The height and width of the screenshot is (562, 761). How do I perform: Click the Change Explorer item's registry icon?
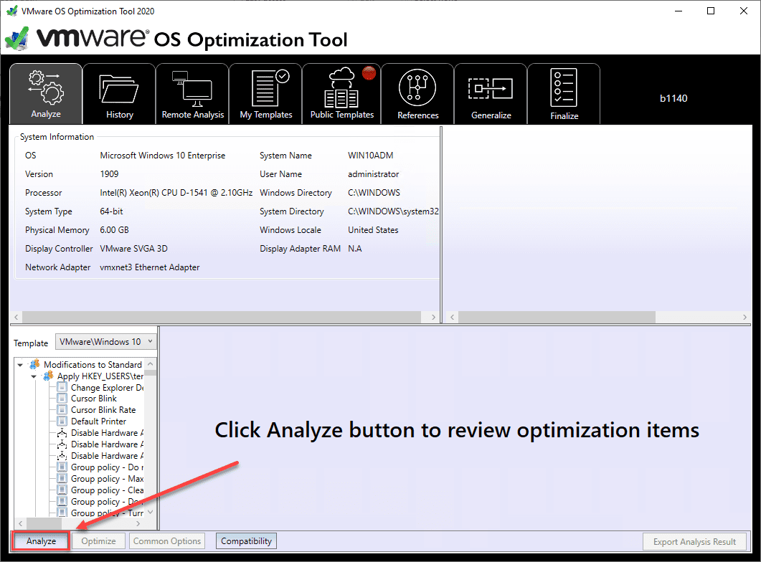(x=62, y=387)
